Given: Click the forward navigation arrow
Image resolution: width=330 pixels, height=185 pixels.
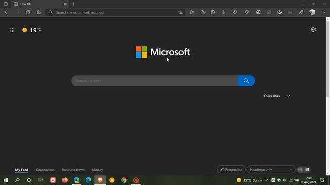Looking at the screenshot, I should point(17,12).
